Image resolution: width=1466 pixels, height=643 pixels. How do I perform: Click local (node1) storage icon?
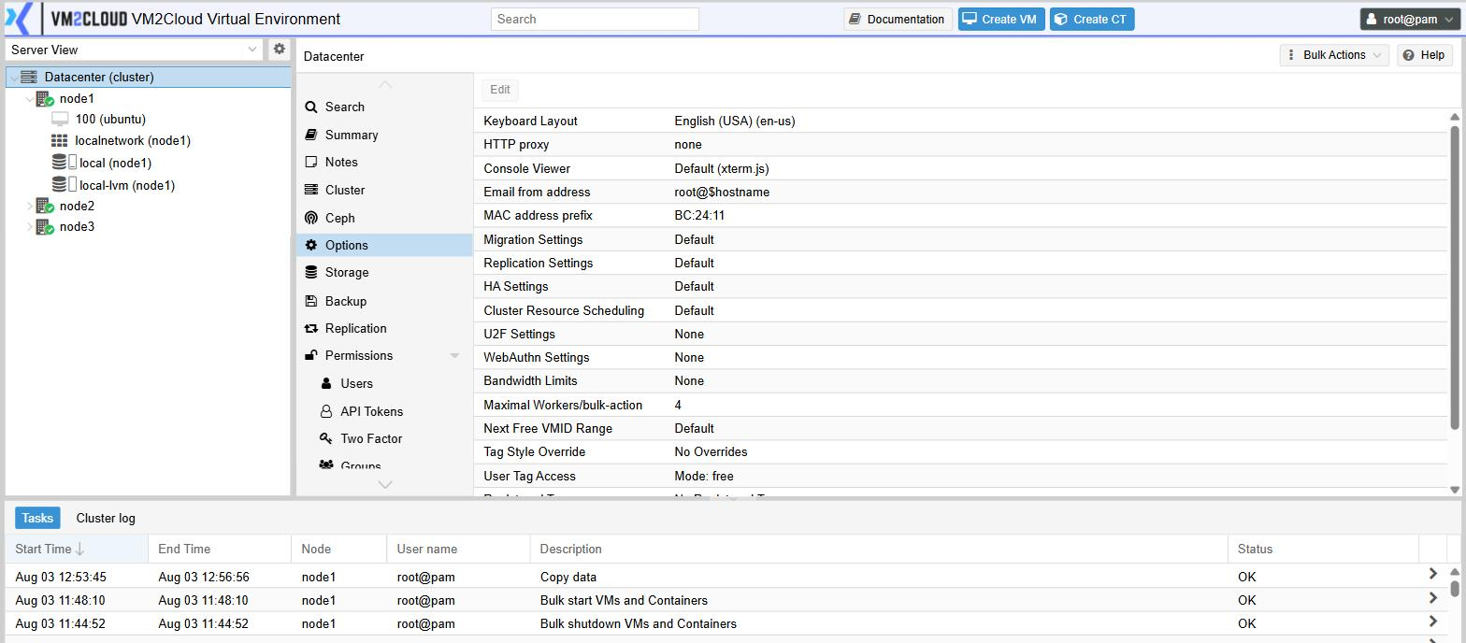tap(64, 163)
